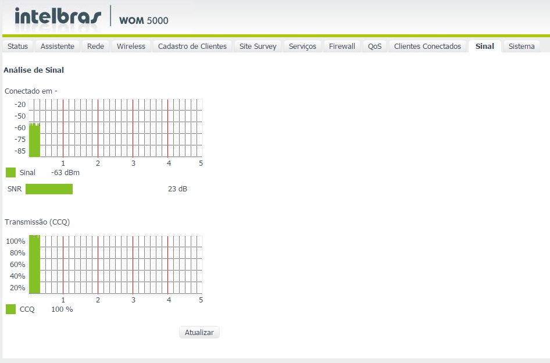Viewport: 550px width, 363px height.
Task: Click the -60 axis label of signal chart
Action: coord(20,128)
